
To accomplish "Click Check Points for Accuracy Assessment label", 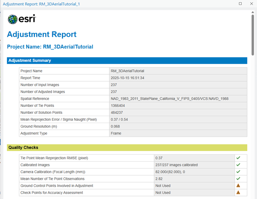I will pyautogui.click(x=52, y=193).
